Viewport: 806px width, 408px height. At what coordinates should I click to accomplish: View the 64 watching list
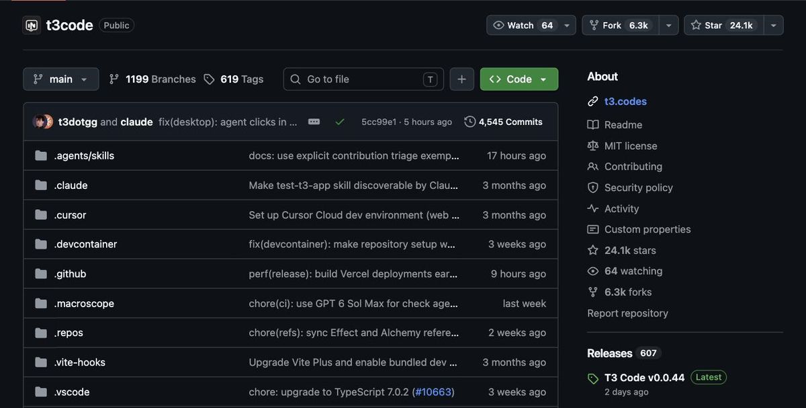[633, 272]
